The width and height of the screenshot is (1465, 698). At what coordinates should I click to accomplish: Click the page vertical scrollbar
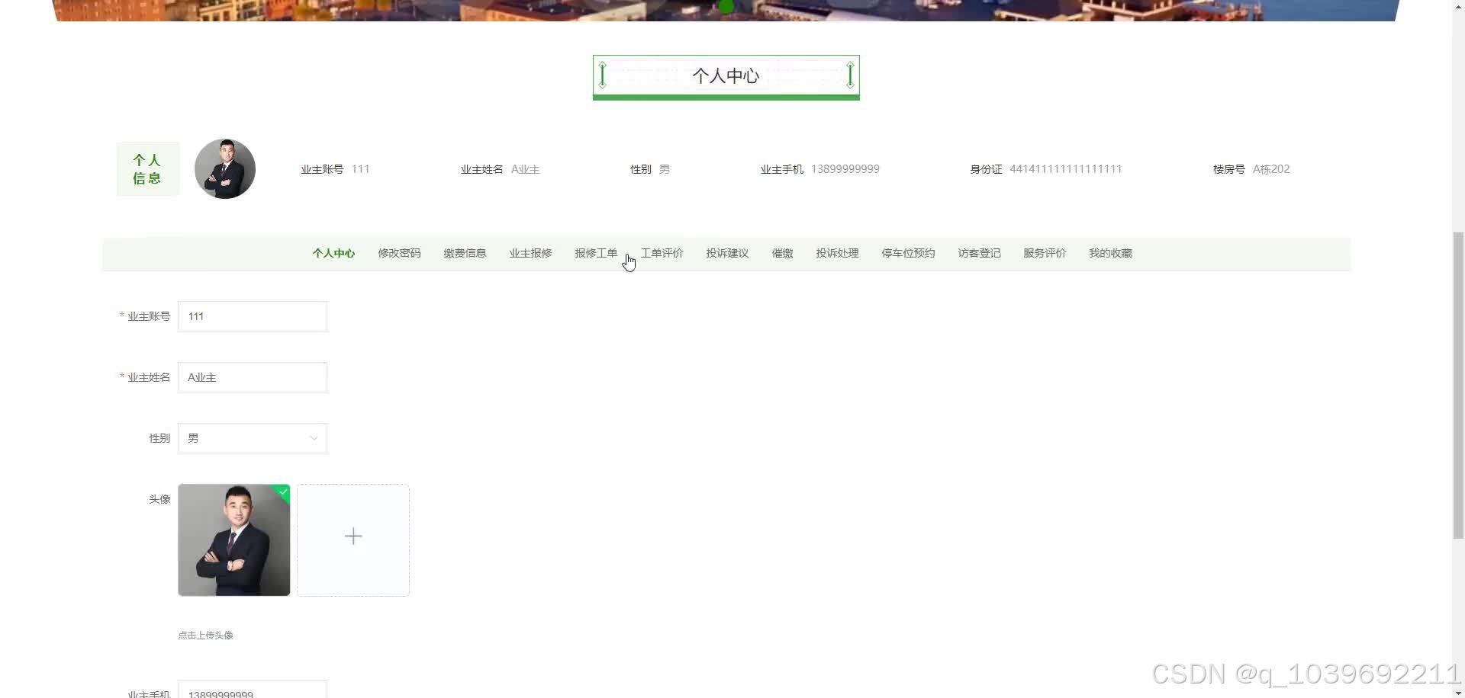(x=1458, y=385)
